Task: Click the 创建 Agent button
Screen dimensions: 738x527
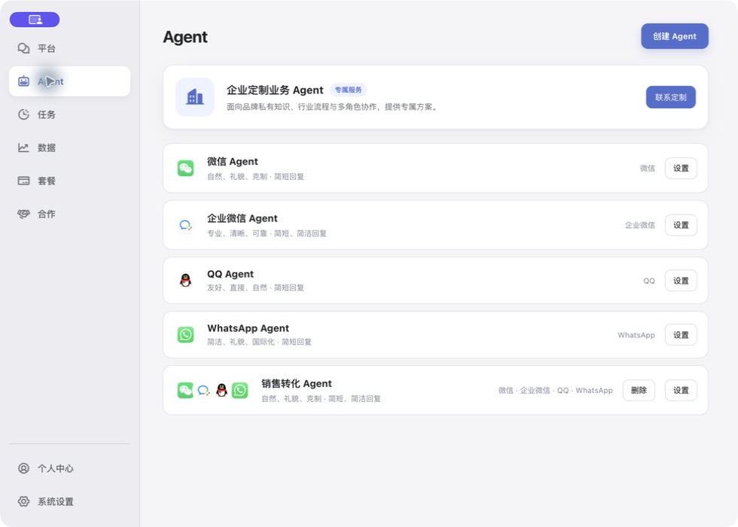Action: tap(675, 36)
